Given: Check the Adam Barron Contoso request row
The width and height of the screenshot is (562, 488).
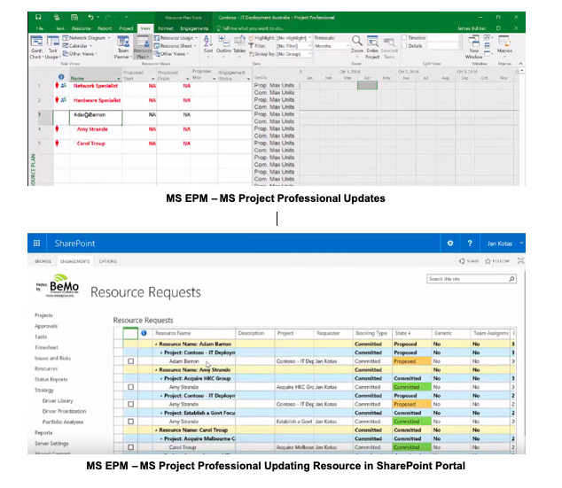Looking at the screenshot, I should [131, 361].
